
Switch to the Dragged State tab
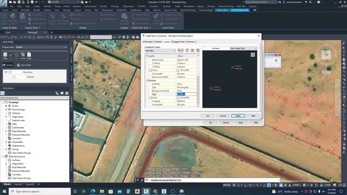[x=178, y=42]
